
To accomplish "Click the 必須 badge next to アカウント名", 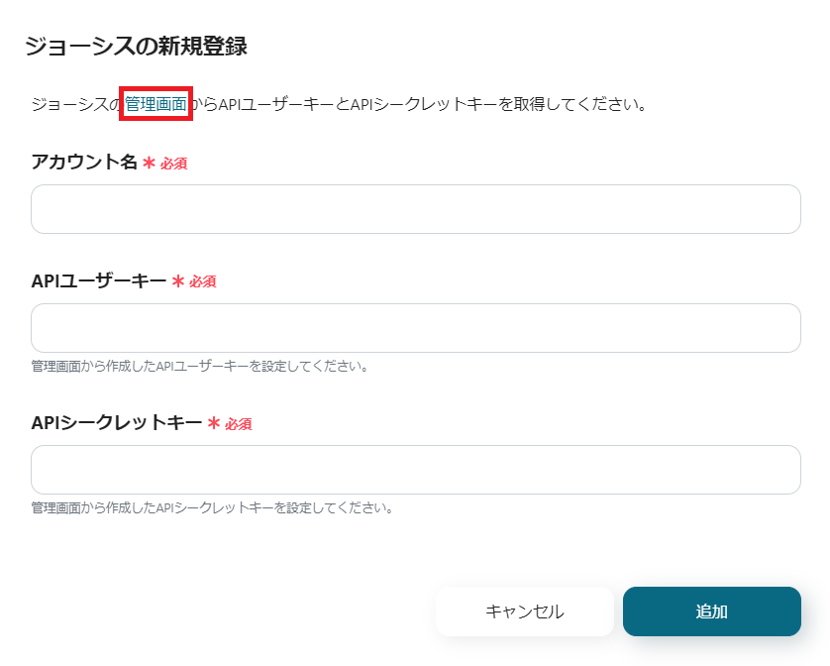I will pyautogui.click(x=173, y=164).
